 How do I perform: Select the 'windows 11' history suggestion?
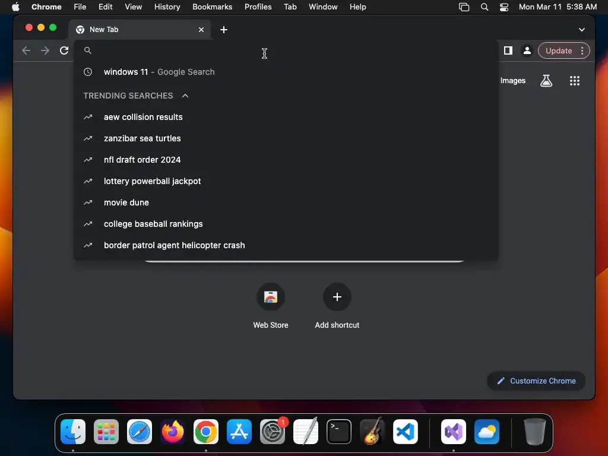tap(286, 72)
